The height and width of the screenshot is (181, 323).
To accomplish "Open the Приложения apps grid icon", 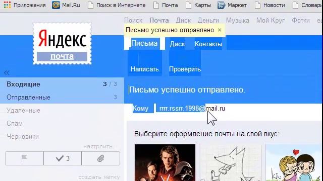I will [8, 5].
